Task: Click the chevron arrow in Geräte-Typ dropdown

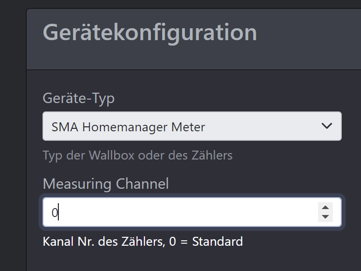Action: 327,126
